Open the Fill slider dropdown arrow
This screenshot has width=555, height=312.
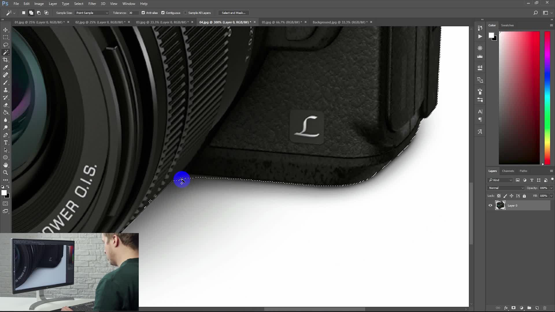click(551, 196)
